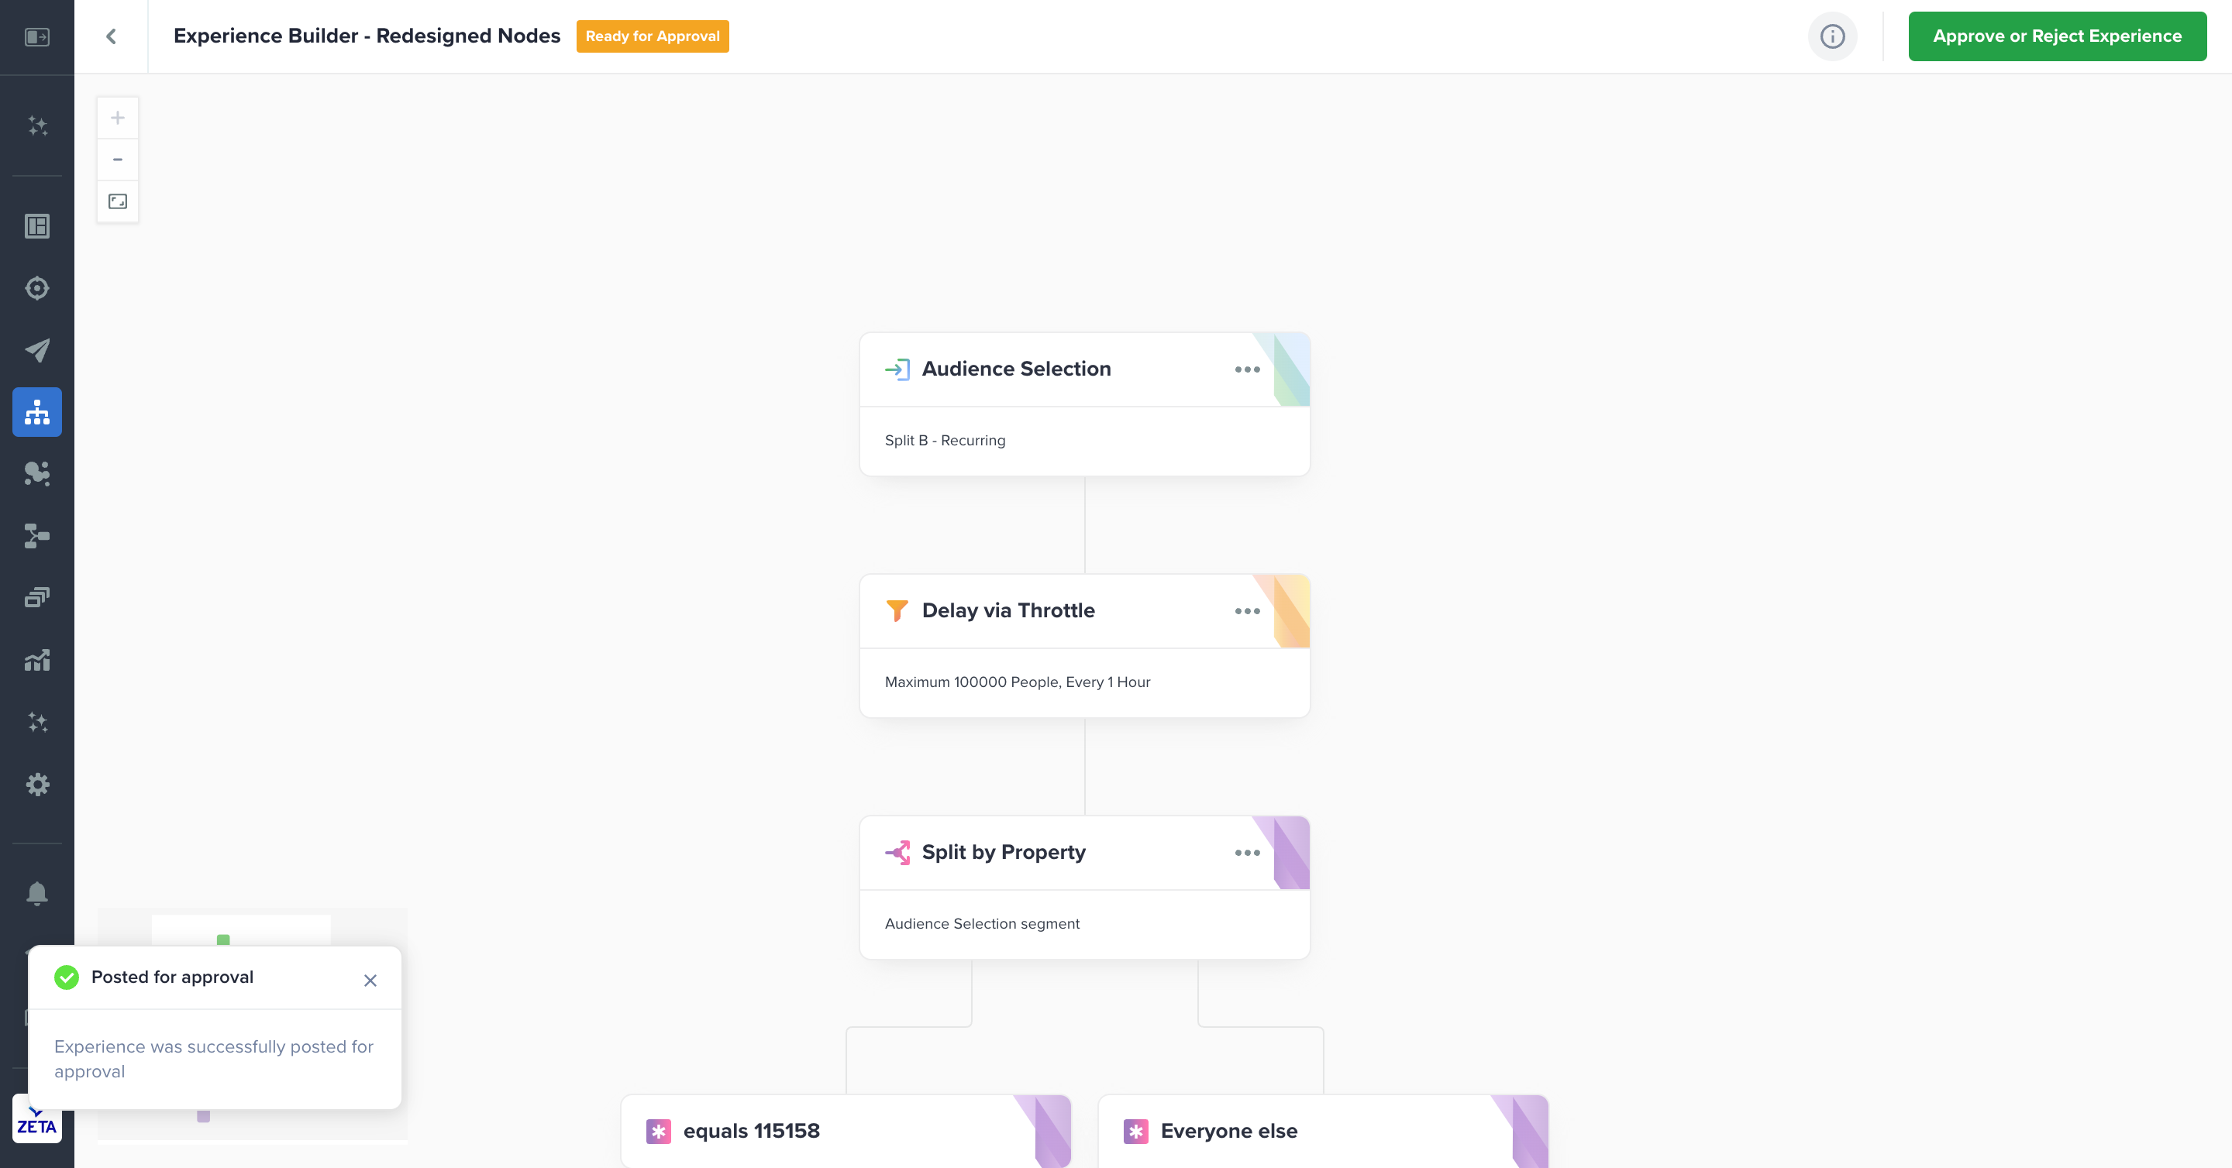Expand the sidebar with the top-left toggle icon
This screenshot has width=2232, height=1168.
(36, 36)
